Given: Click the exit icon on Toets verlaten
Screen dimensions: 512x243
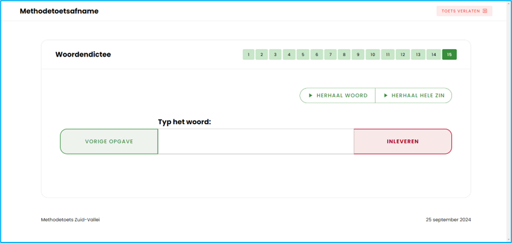Looking at the screenshot, I should [485, 11].
